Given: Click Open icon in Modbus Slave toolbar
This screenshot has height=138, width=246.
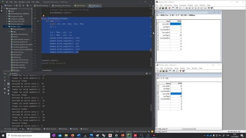Looking at the screenshot, I should 161,71.
